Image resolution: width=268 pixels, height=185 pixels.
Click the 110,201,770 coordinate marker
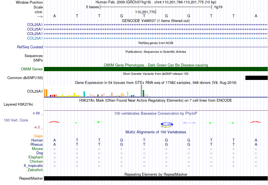tap(145, 12)
